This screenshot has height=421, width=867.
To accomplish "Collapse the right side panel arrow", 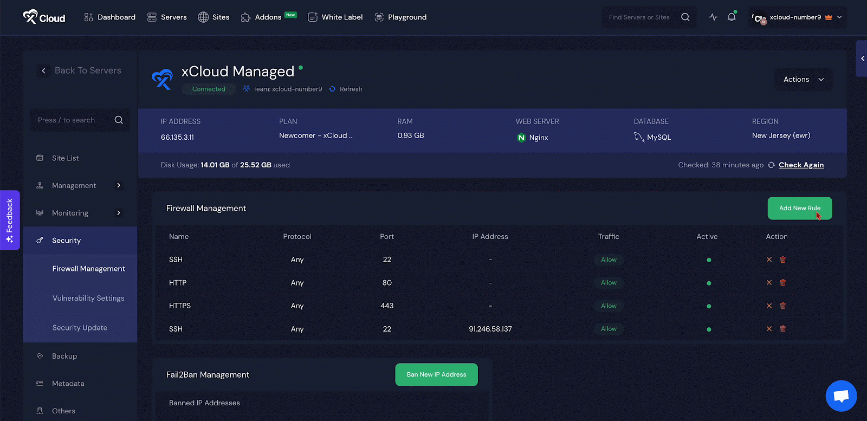I will 862,59.
